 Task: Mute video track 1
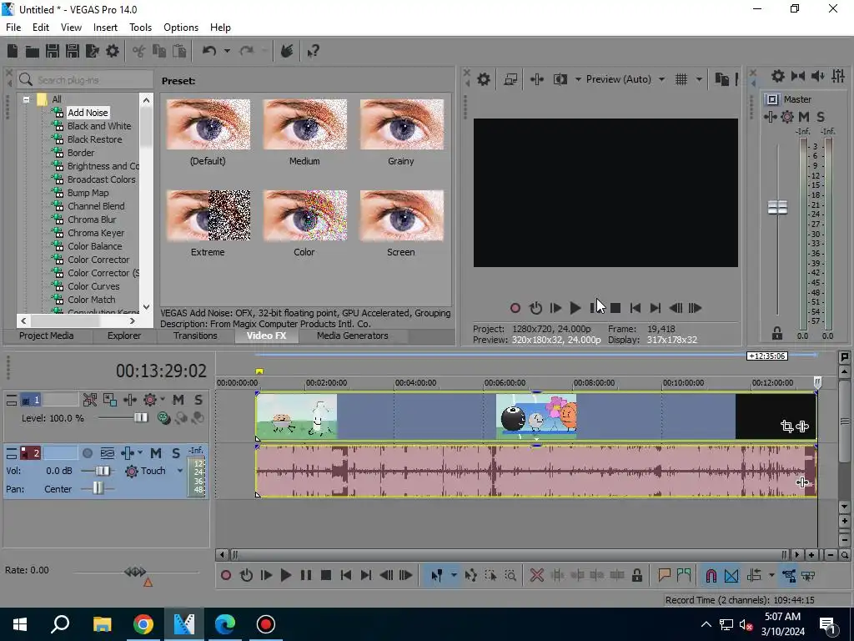click(x=178, y=400)
